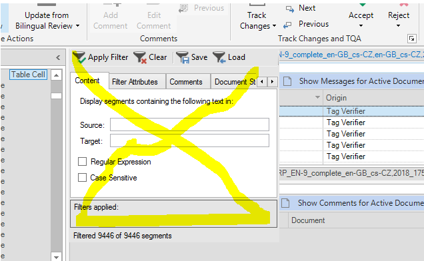The width and height of the screenshot is (424, 261).
Task: Clear the filter using the Clear icon
Action: tap(140, 57)
